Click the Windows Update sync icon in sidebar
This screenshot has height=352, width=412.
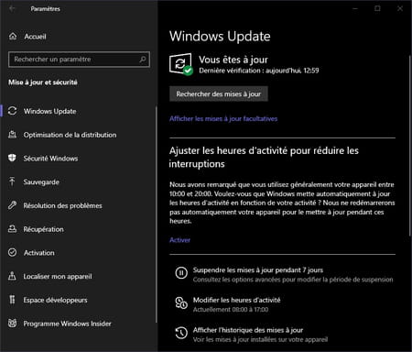[x=13, y=111]
